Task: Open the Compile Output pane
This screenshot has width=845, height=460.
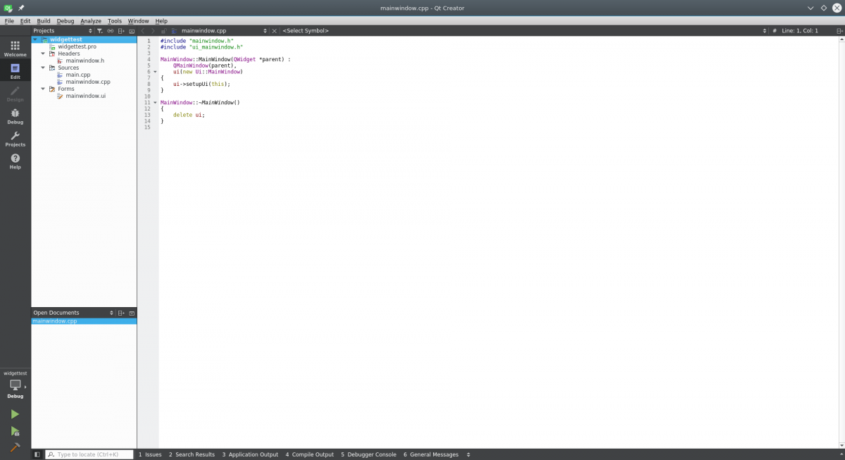Action: tap(309, 454)
